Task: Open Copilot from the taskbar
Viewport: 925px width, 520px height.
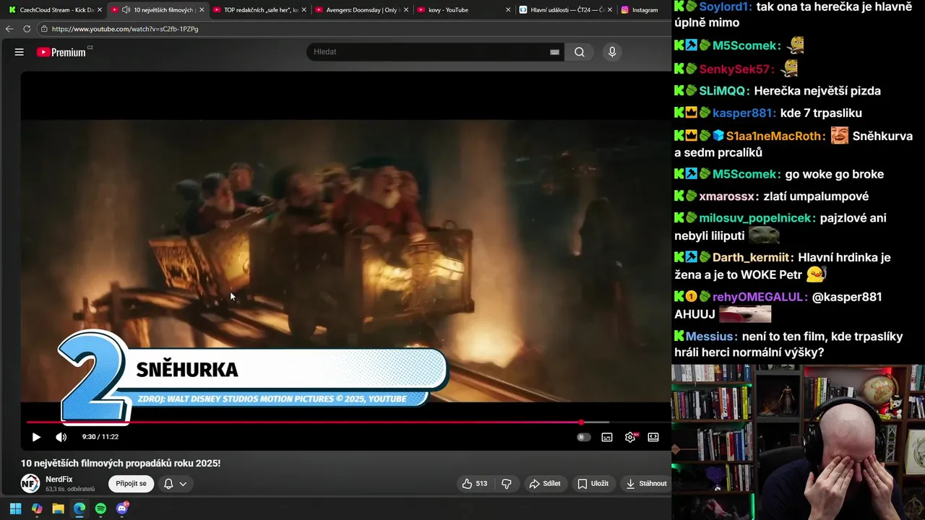Action: [x=37, y=509]
